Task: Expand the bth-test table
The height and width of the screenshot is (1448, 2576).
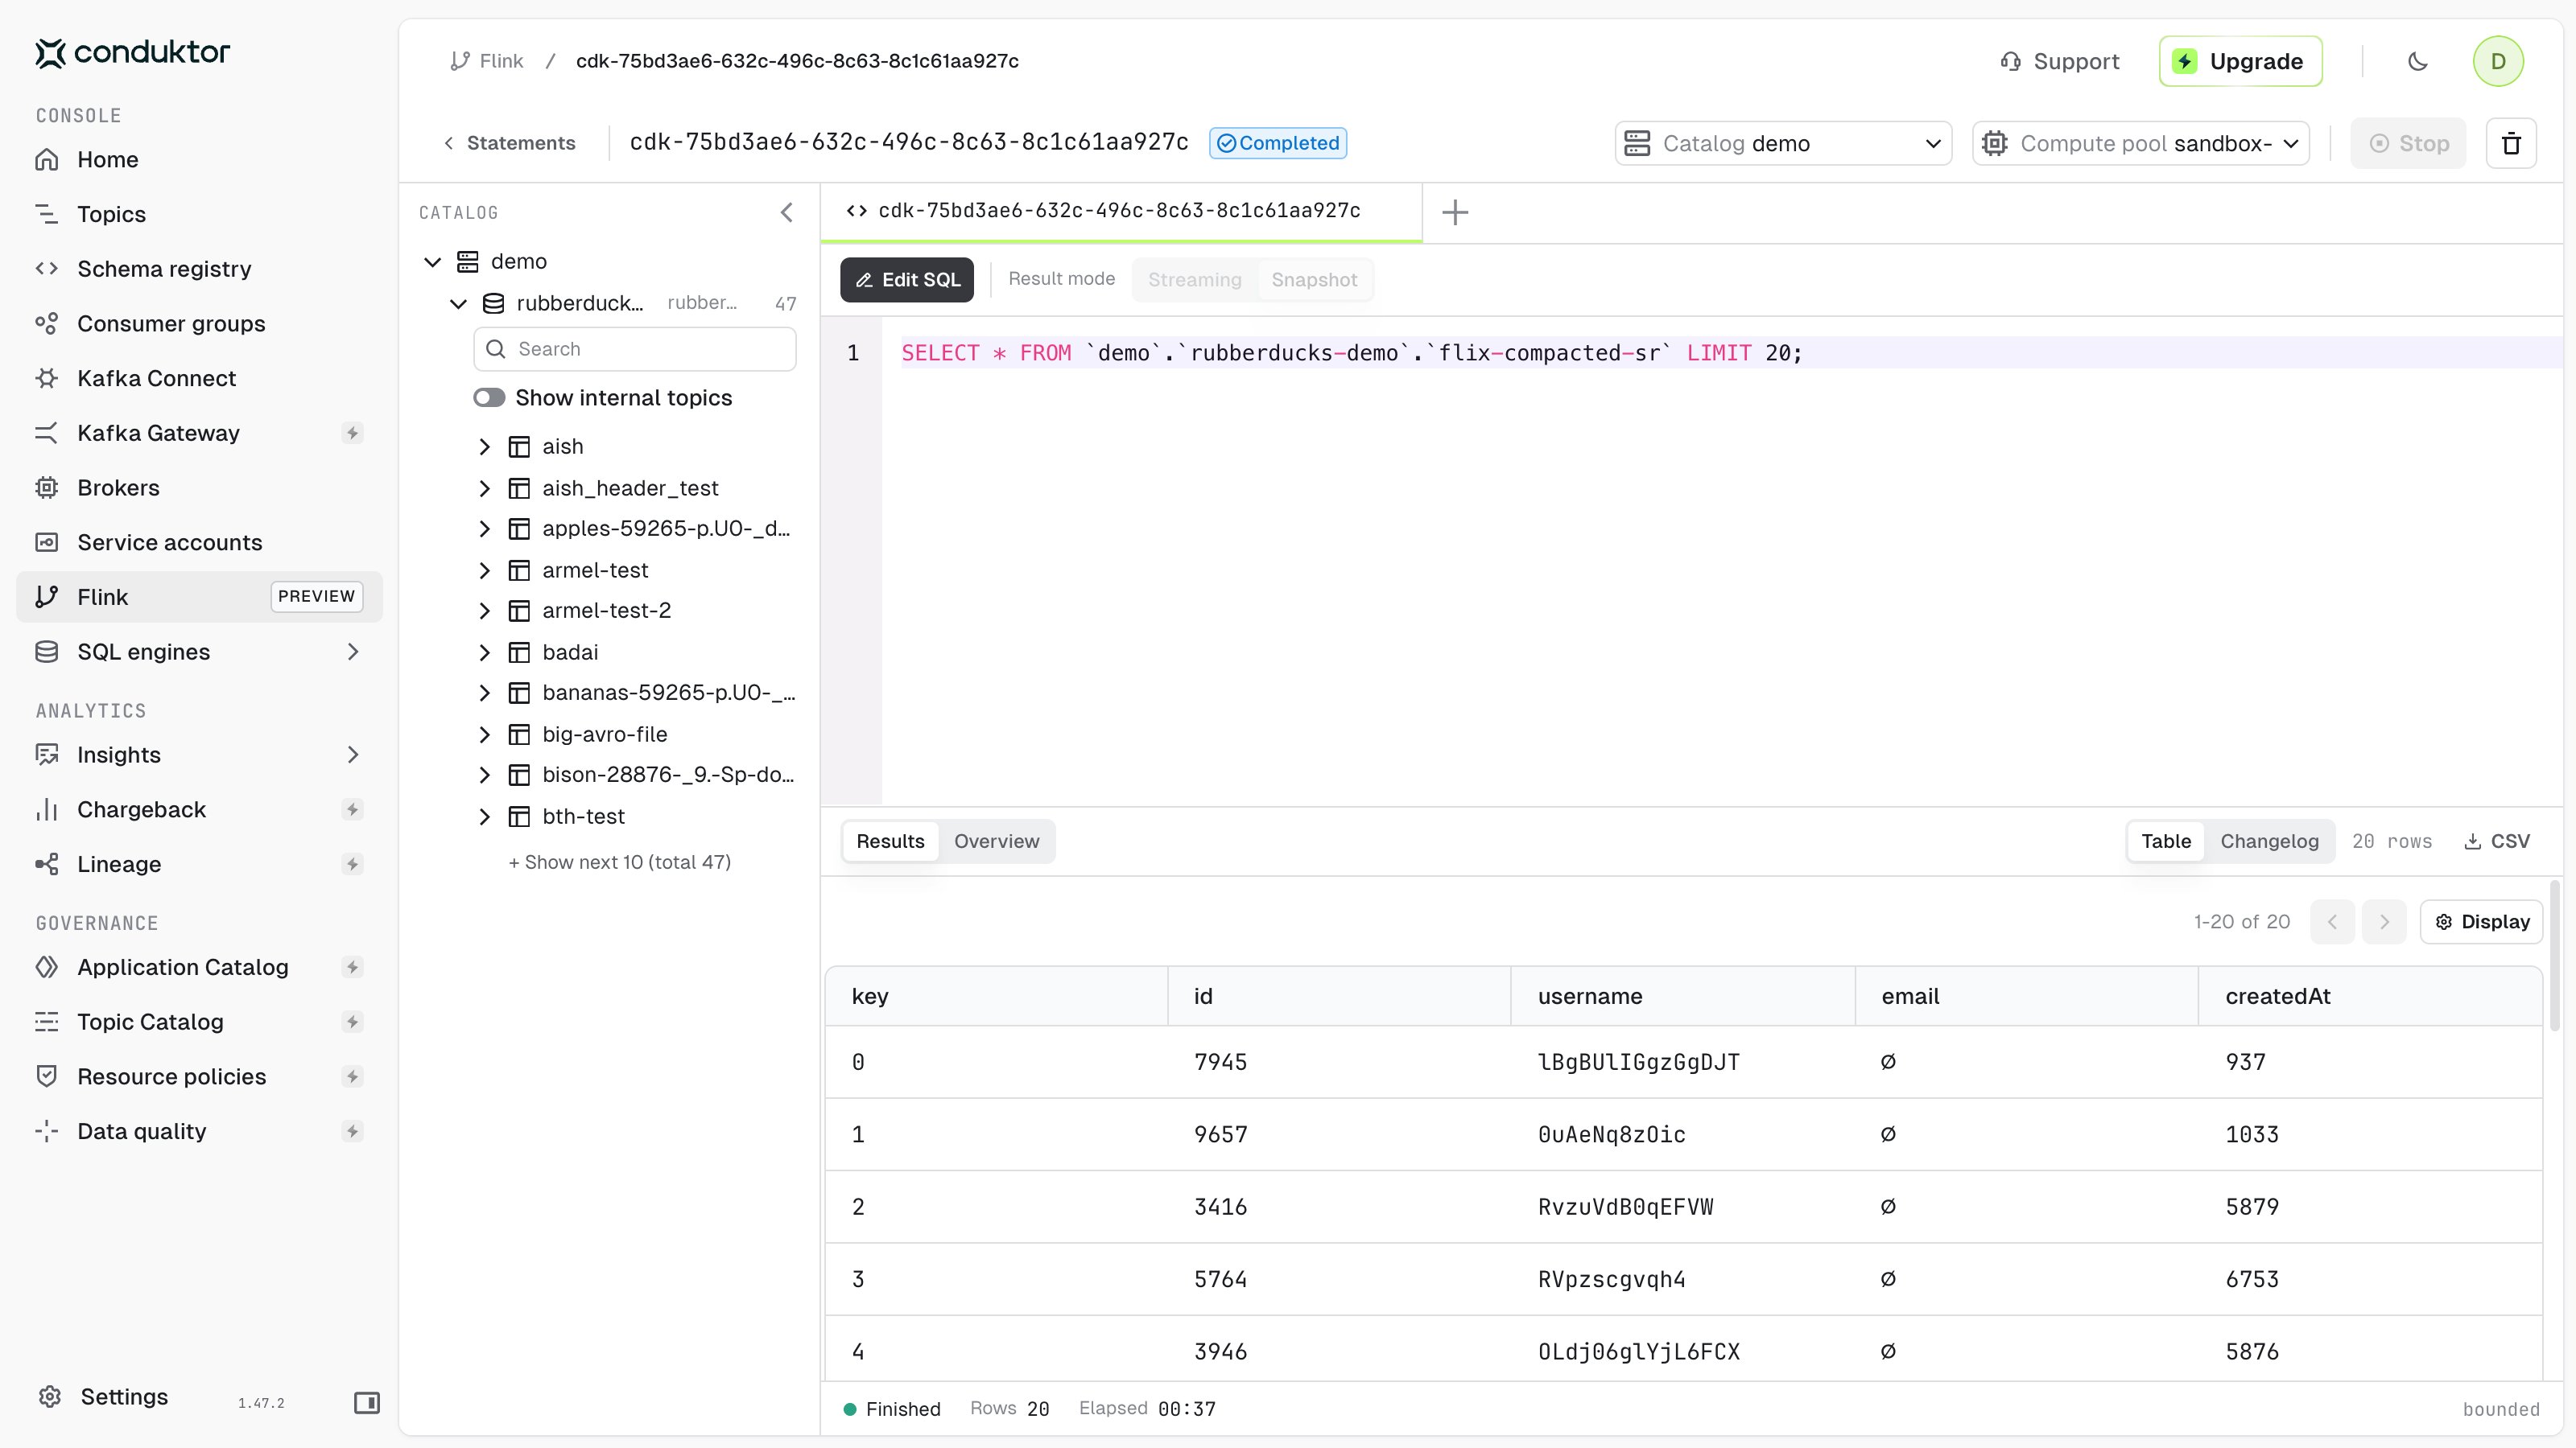Action: 485,817
